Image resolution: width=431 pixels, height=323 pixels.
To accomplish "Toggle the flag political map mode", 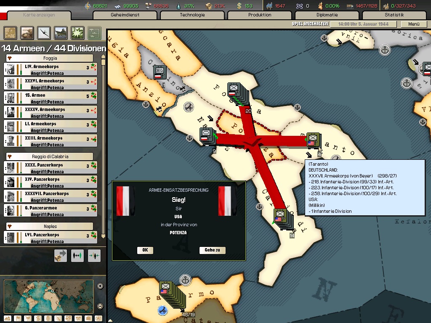I will point(18,318).
